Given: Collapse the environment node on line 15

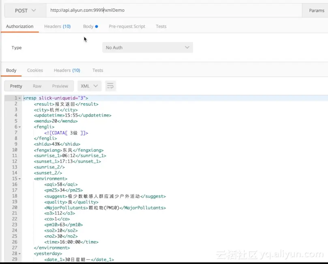Looking at the screenshot, I should 19,179.
